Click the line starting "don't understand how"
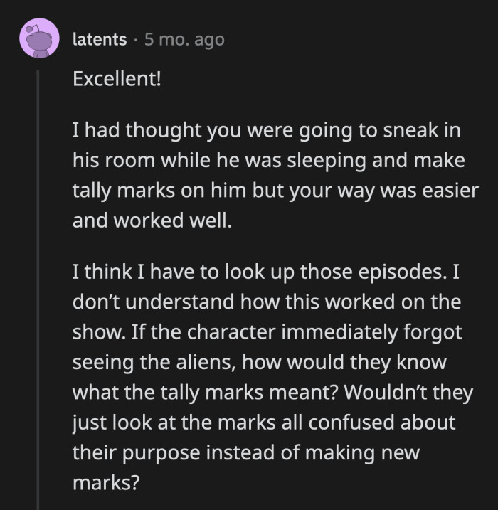 click(267, 302)
